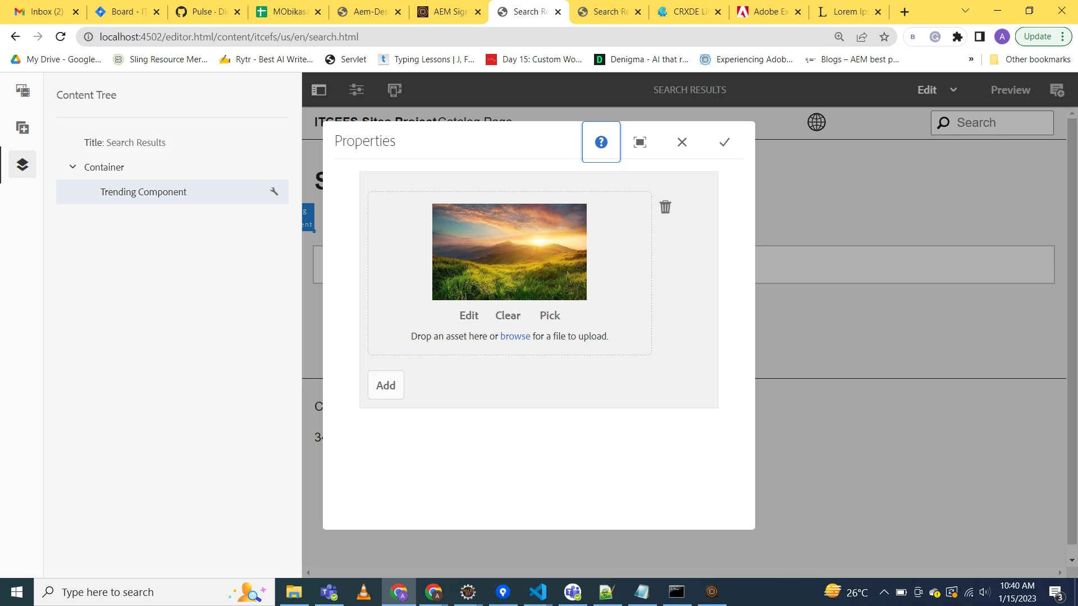Screen dimensions: 1078x606
Task: Select Trending Component in content tree
Action: tap(143, 192)
